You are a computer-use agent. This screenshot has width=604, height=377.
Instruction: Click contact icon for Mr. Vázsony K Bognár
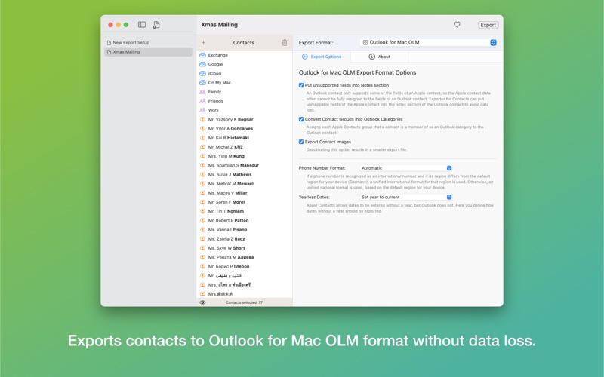point(202,119)
